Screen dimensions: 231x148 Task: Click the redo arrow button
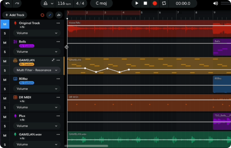pyautogui.click(x=17, y=3)
